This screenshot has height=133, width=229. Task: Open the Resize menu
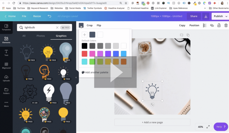(37, 16)
